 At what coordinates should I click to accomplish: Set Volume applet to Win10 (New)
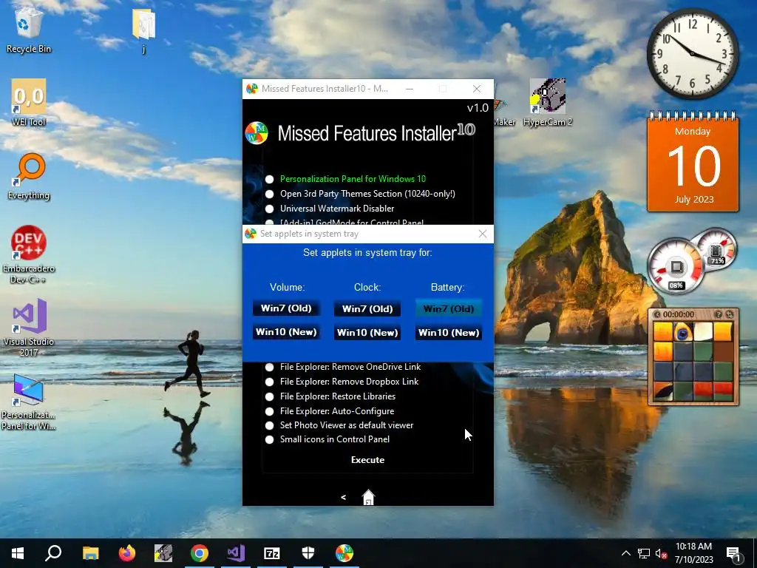[x=286, y=332]
